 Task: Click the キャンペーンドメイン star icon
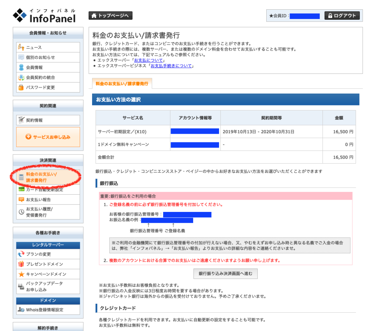[21, 274]
